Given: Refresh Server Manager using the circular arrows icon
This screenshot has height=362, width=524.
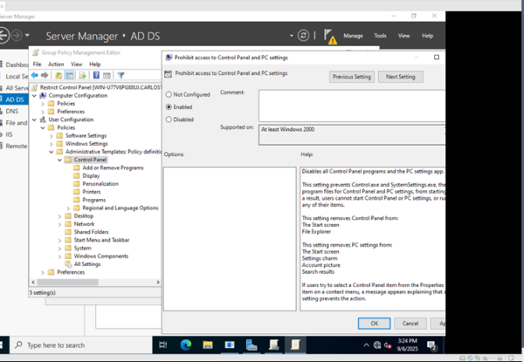Looking at the screenshot, I should click(303, 36).
